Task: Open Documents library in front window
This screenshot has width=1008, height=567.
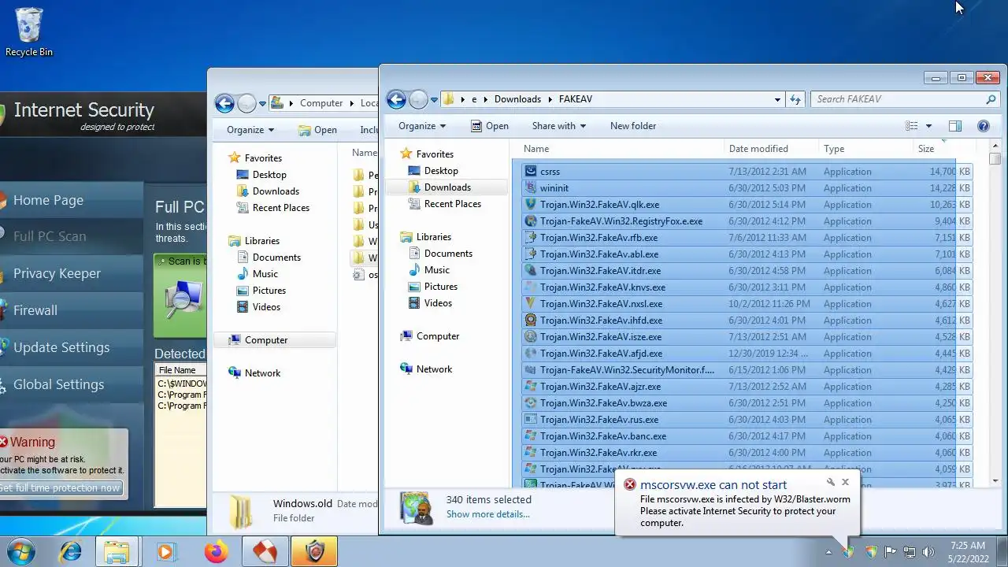Action: (x=448, y=254)
